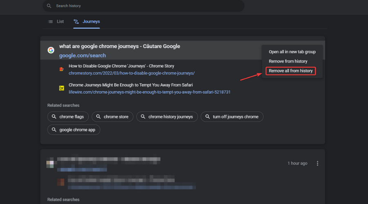
Task: Open the google.com/search link
Action: (82, 55)
